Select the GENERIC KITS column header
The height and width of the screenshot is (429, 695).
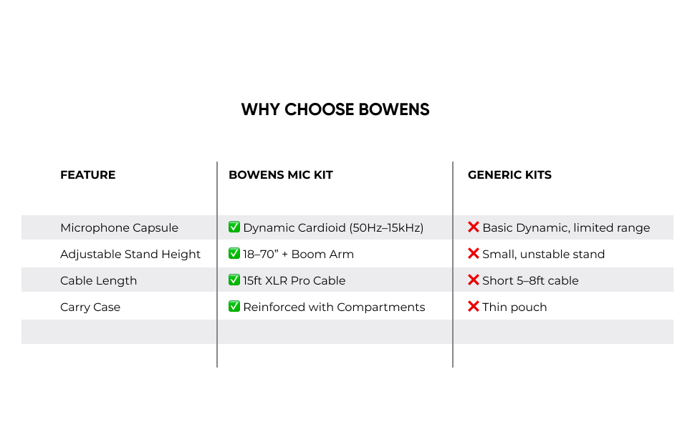point(509,175)
